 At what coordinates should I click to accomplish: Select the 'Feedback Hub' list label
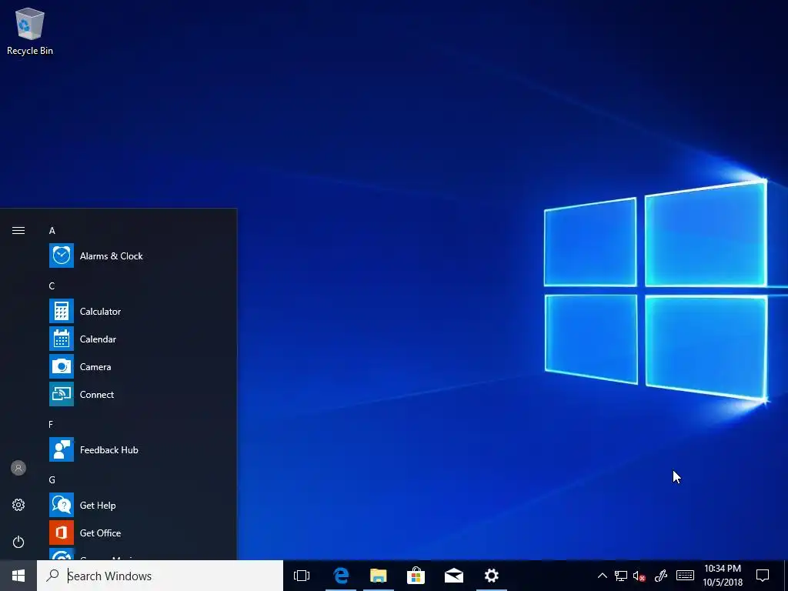pos(109,449)
